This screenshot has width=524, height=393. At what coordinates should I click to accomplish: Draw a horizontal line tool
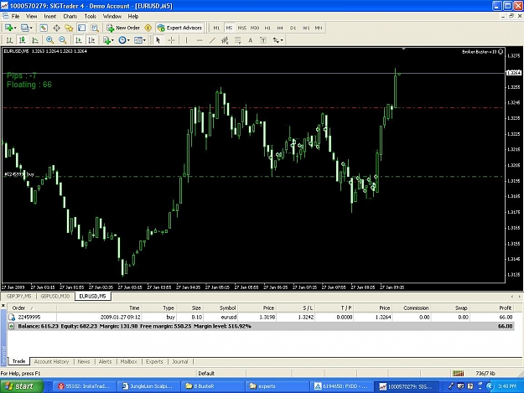pyautogui.click(x=200, y=40)
